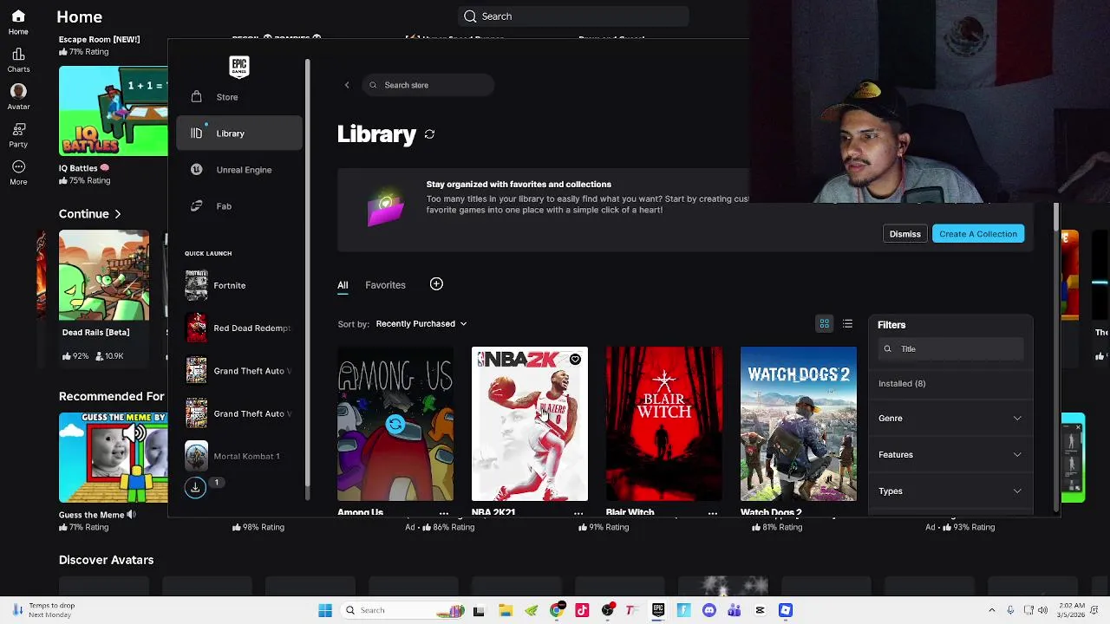The width and height of the screenshot is (1110, 624).
Task: Open TikTok from the taskbar
Action: [582, 610]
